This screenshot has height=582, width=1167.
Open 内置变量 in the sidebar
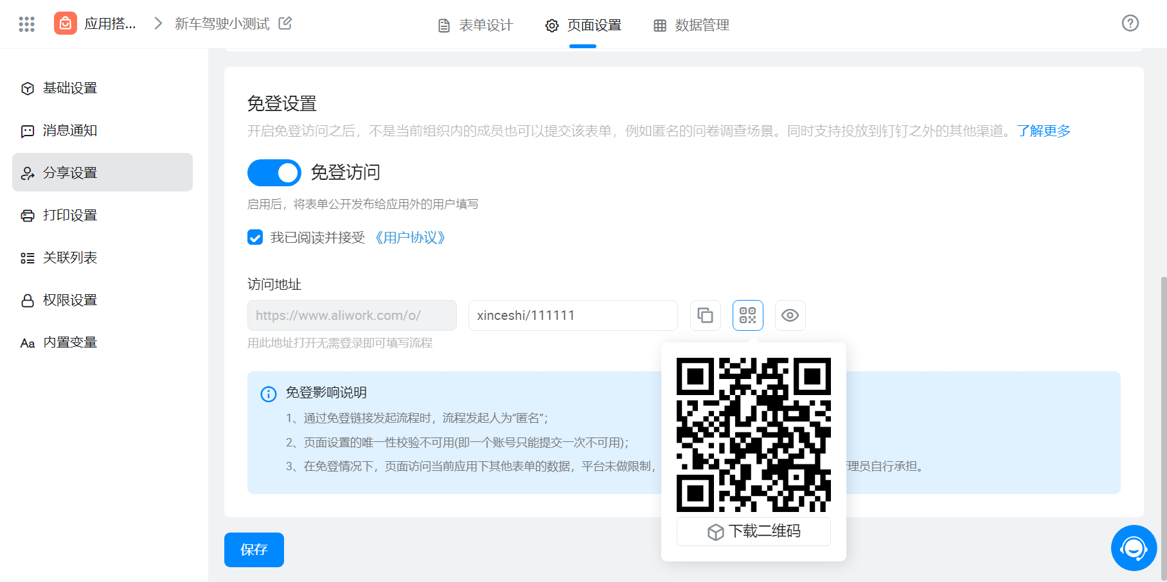[x=102, y=342]
